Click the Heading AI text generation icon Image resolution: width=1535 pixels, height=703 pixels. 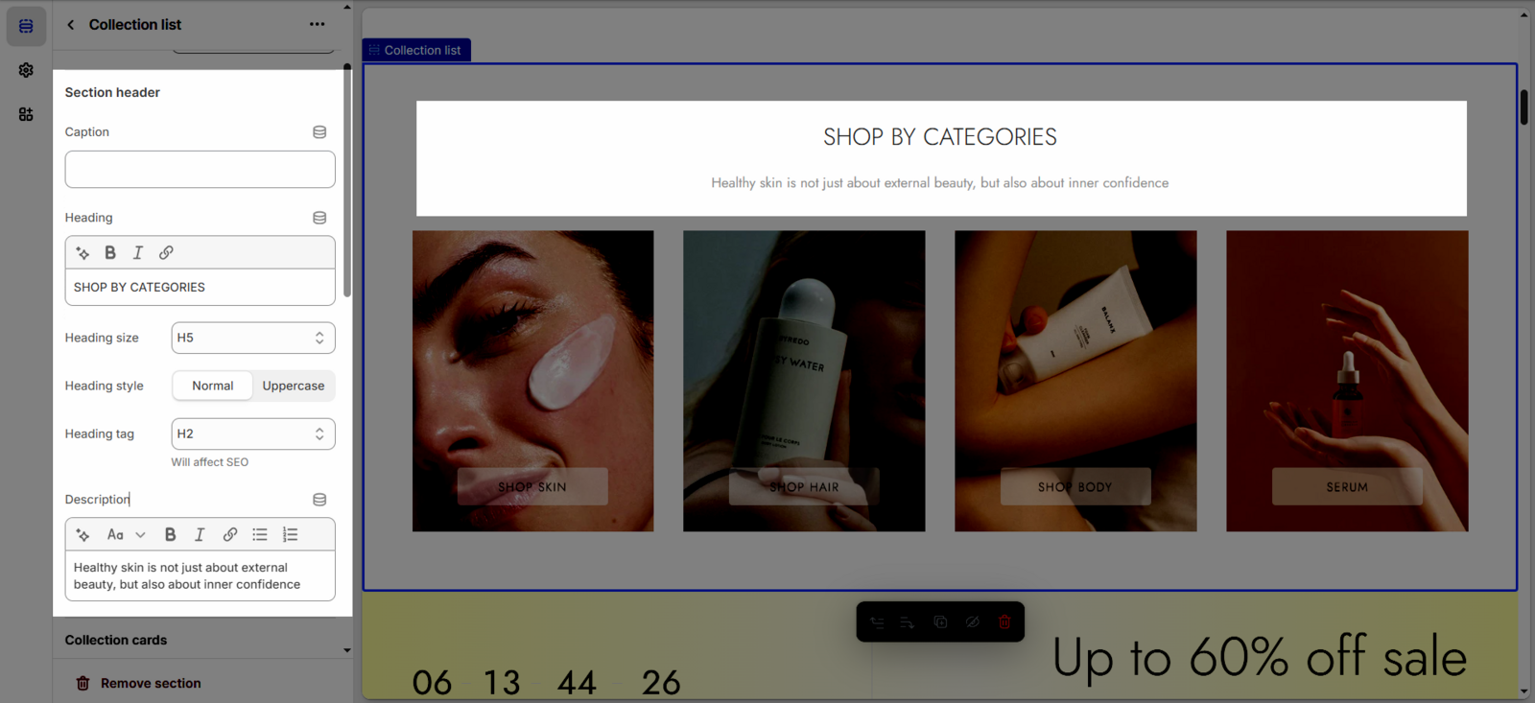pos(83,253)
